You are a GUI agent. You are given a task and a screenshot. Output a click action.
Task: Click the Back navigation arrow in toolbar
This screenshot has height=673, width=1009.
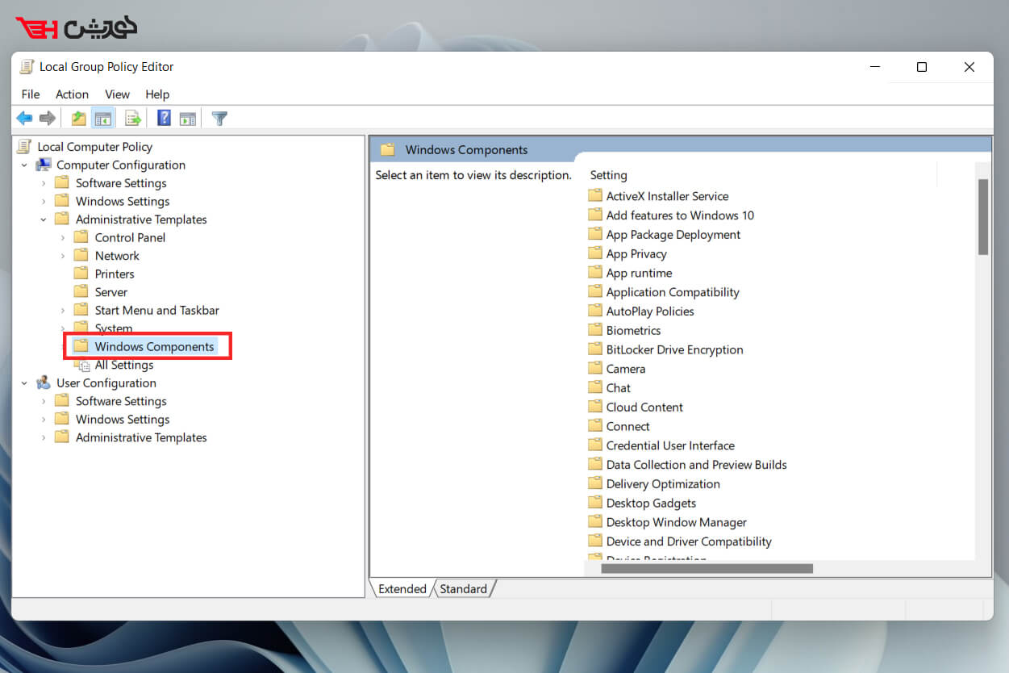23,118
